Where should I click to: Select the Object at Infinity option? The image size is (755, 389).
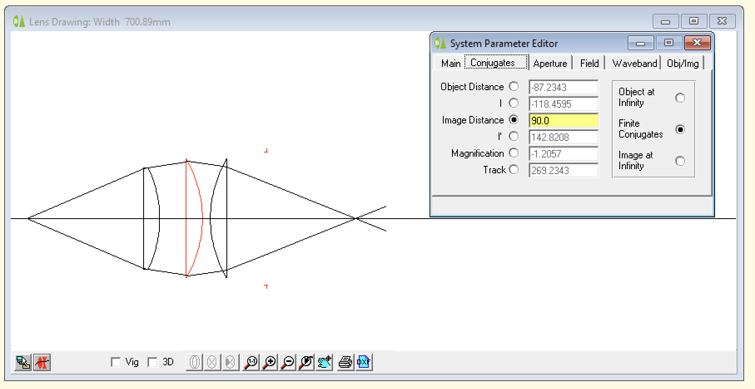click(680, 98)
